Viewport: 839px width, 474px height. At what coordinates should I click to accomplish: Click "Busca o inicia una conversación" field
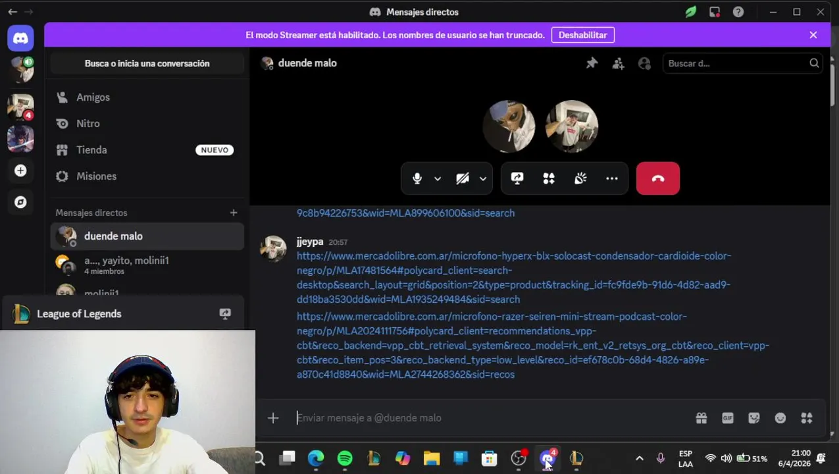click(147, 63)
